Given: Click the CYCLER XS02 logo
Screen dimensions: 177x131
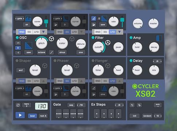Looking at the screenshot, I should pyautogui.click(x=146, y=90).
